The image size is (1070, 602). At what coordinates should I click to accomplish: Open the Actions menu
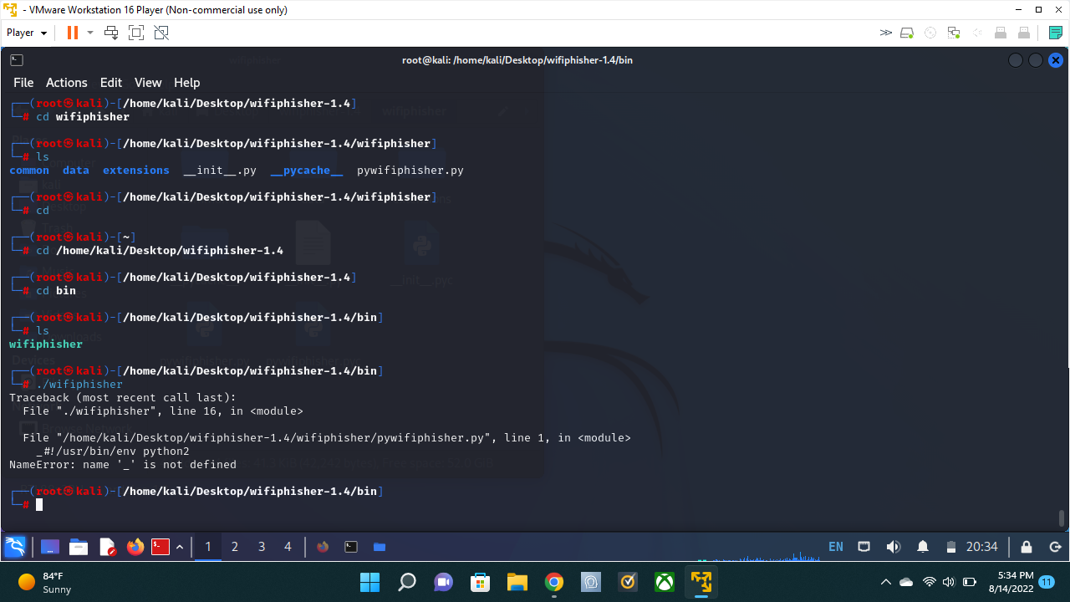pos(66,82)
